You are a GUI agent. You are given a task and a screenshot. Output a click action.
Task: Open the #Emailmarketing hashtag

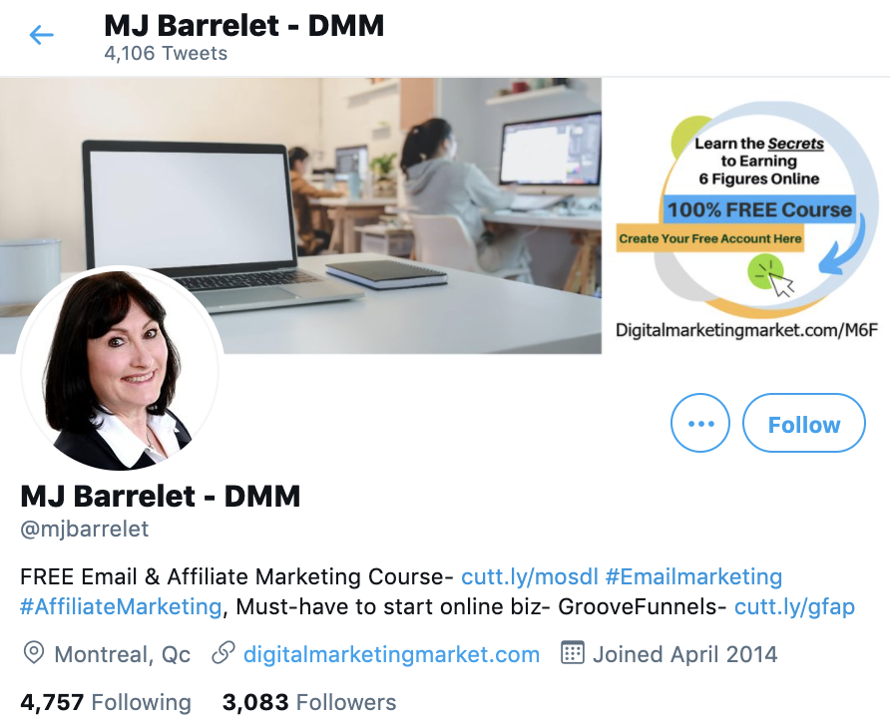693,576
